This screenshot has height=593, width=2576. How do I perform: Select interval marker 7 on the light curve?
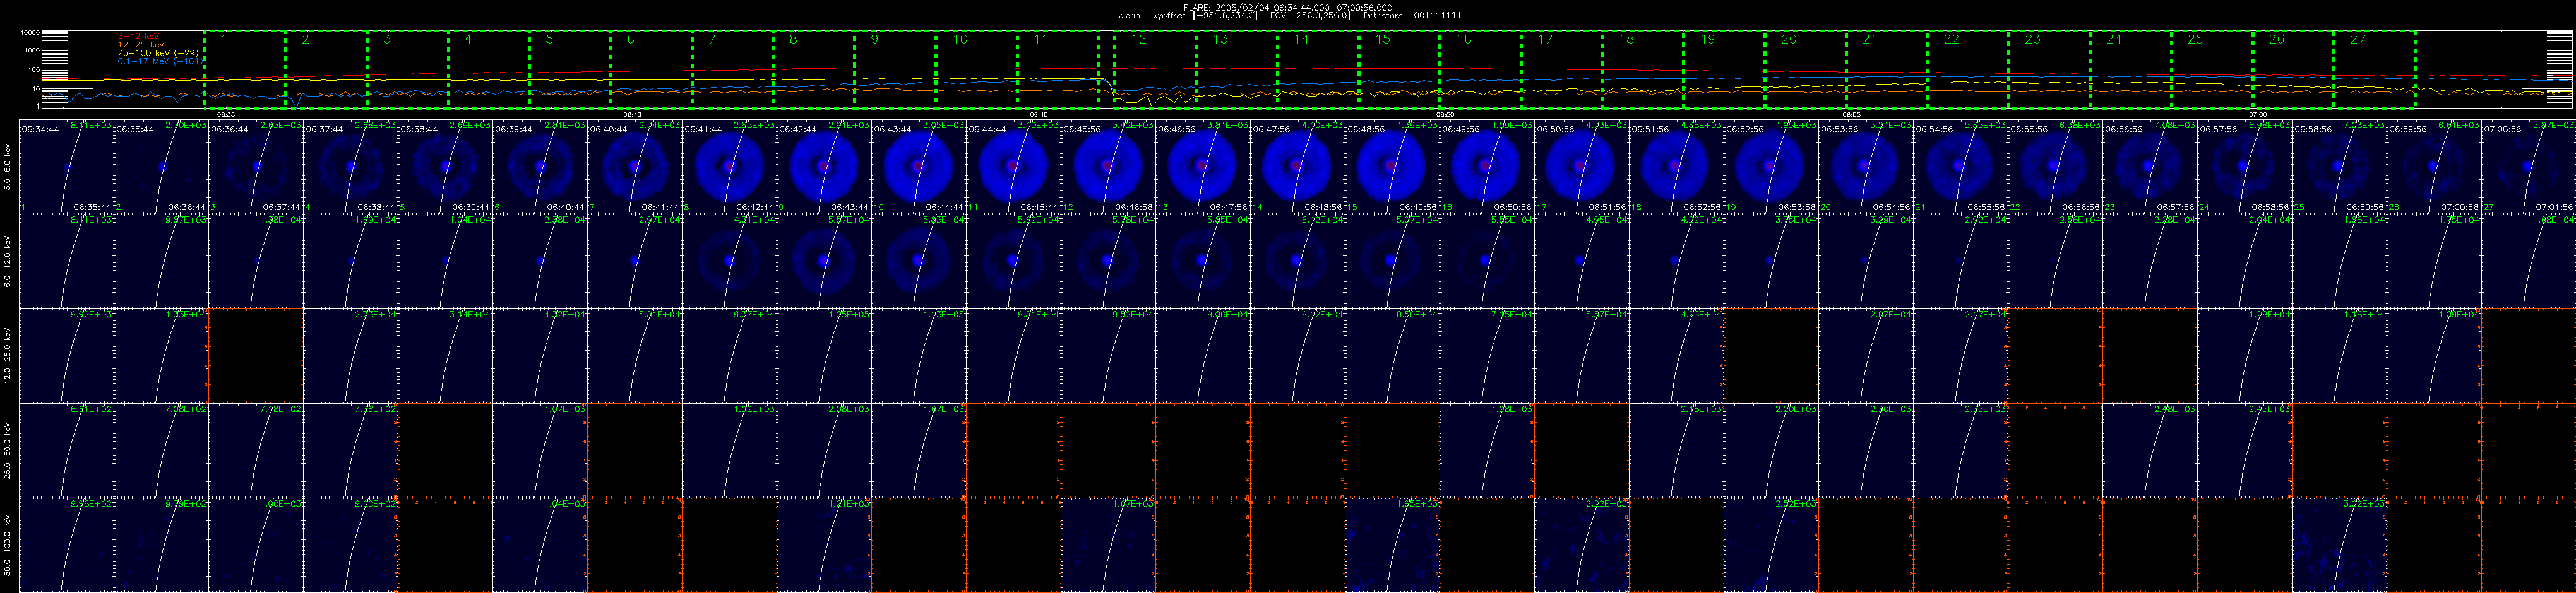(x=712, y=39)
